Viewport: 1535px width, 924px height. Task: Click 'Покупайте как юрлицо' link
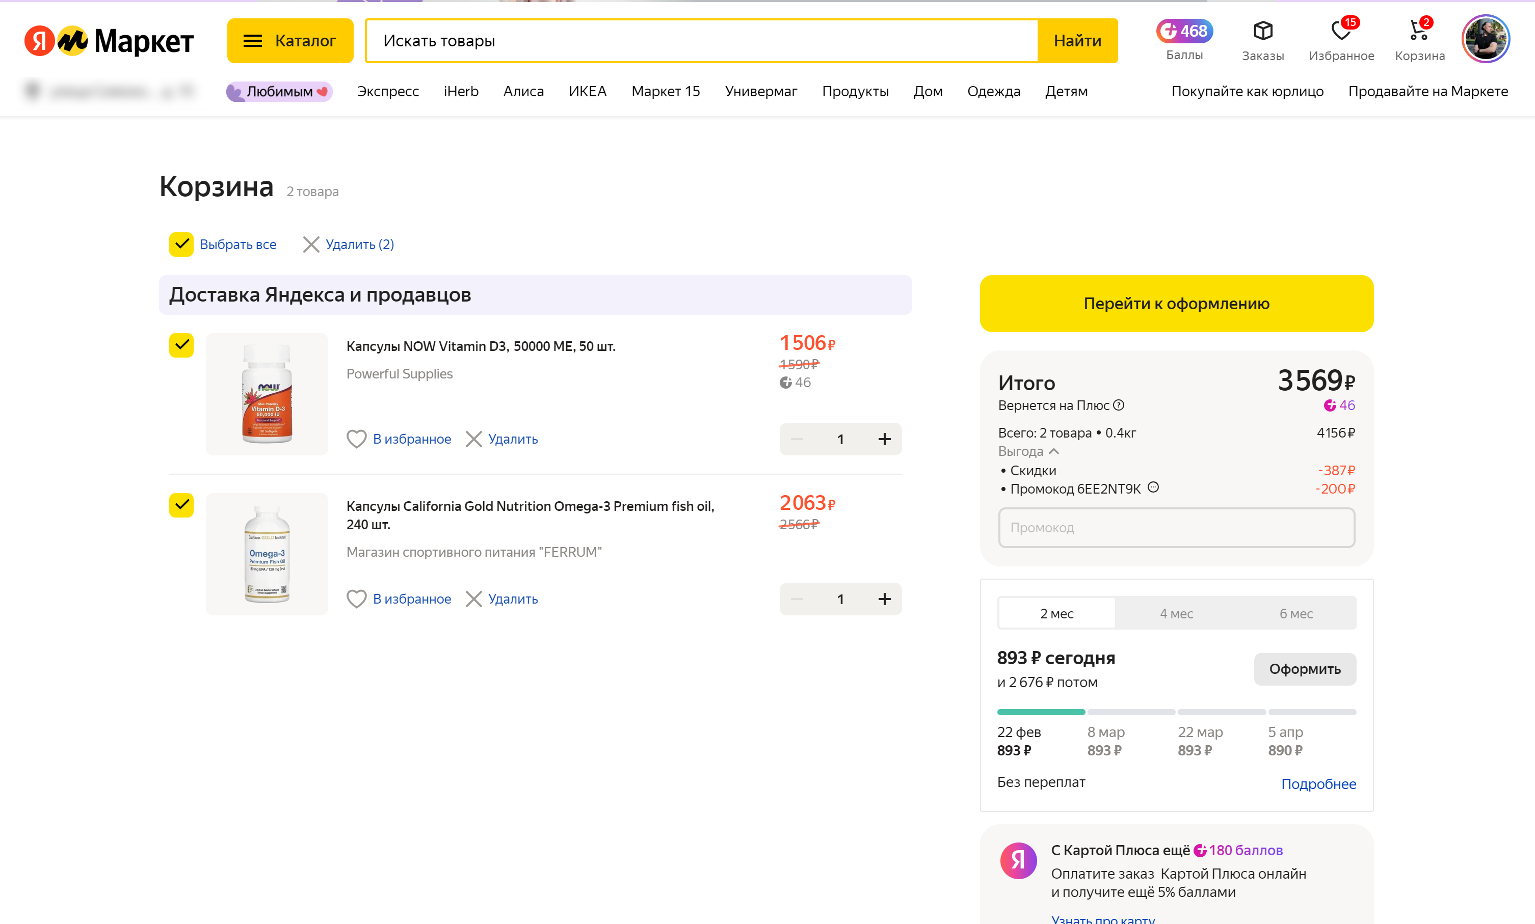pyautogui.click(x=1247, y=92)
